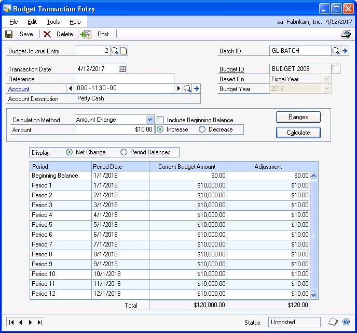Open the Help menu
The height and width of the screenshot is (333, 357).
coord(75,22)
